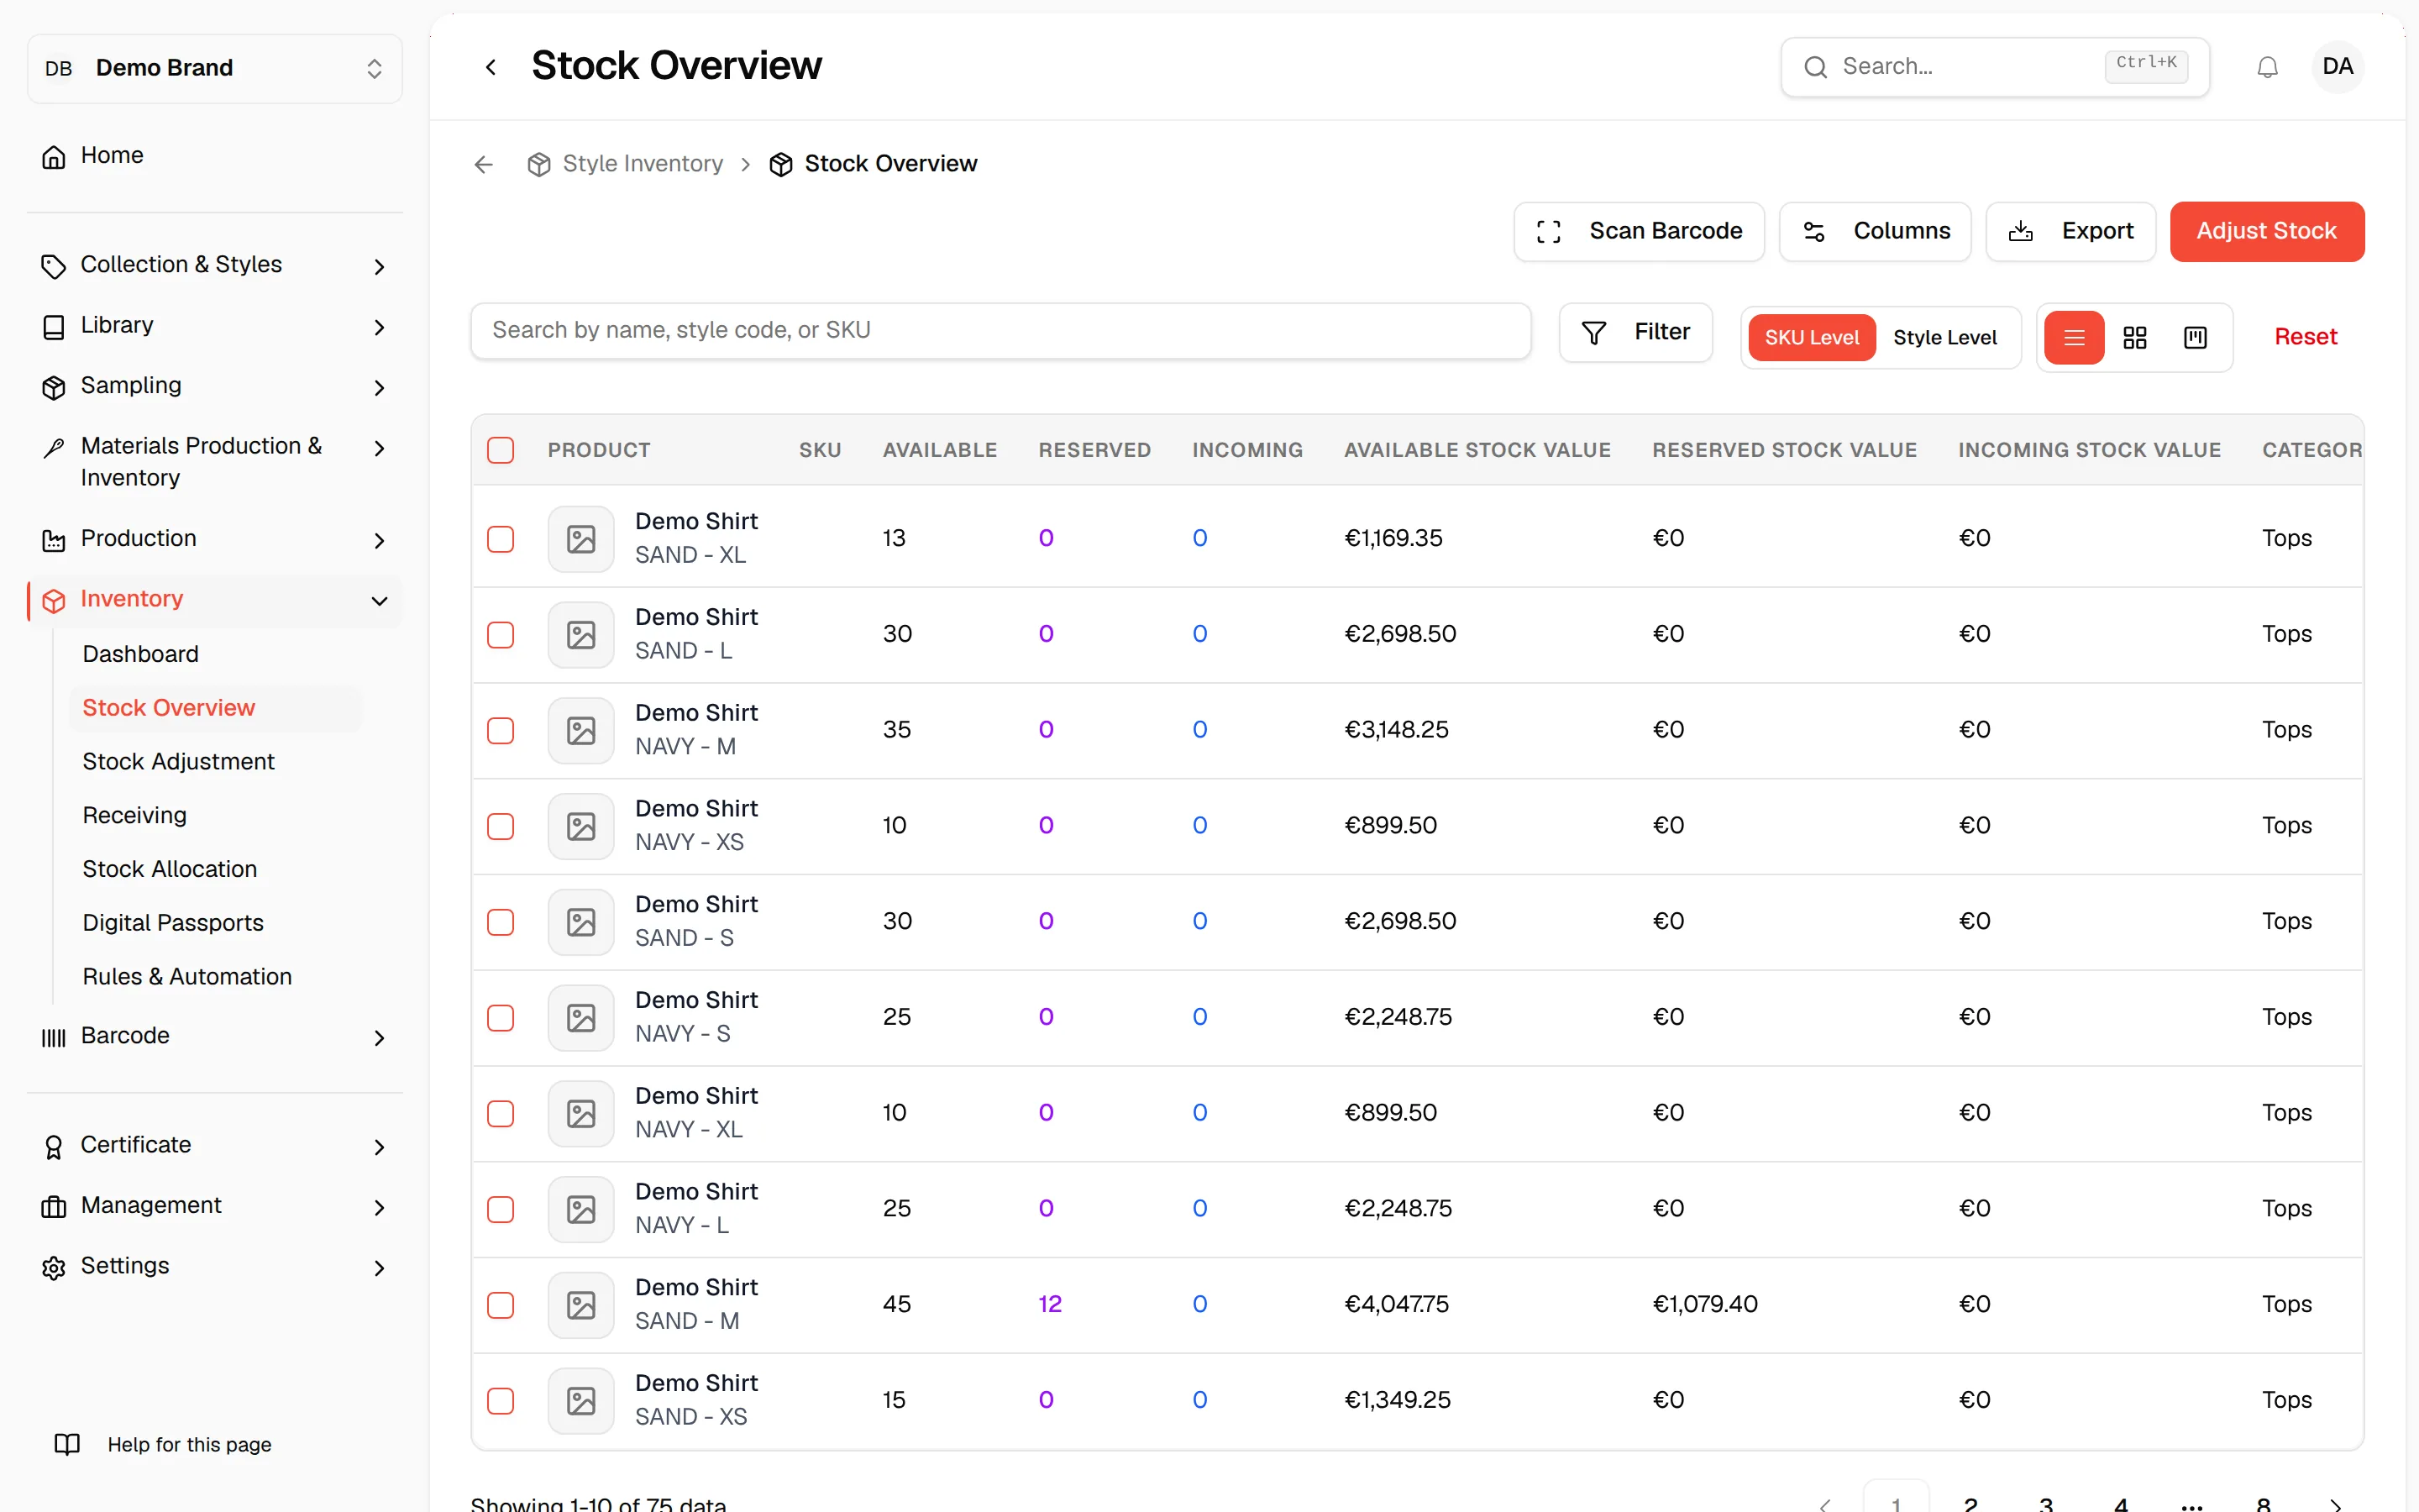Open the Filter button

[1635, 332]
